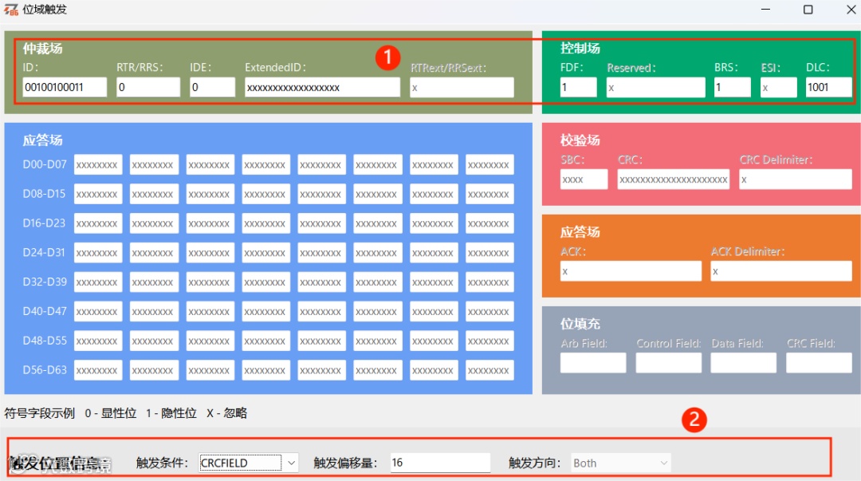Click the ExtendedID input field
The image size is (861, 481).
click(x=322, y=88)
